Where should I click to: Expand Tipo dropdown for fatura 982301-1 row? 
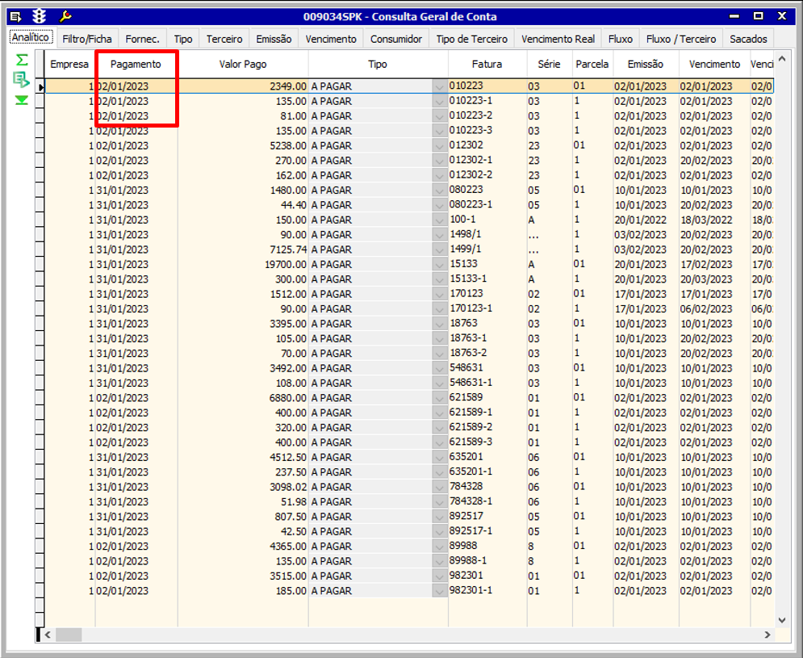point(440,591)
